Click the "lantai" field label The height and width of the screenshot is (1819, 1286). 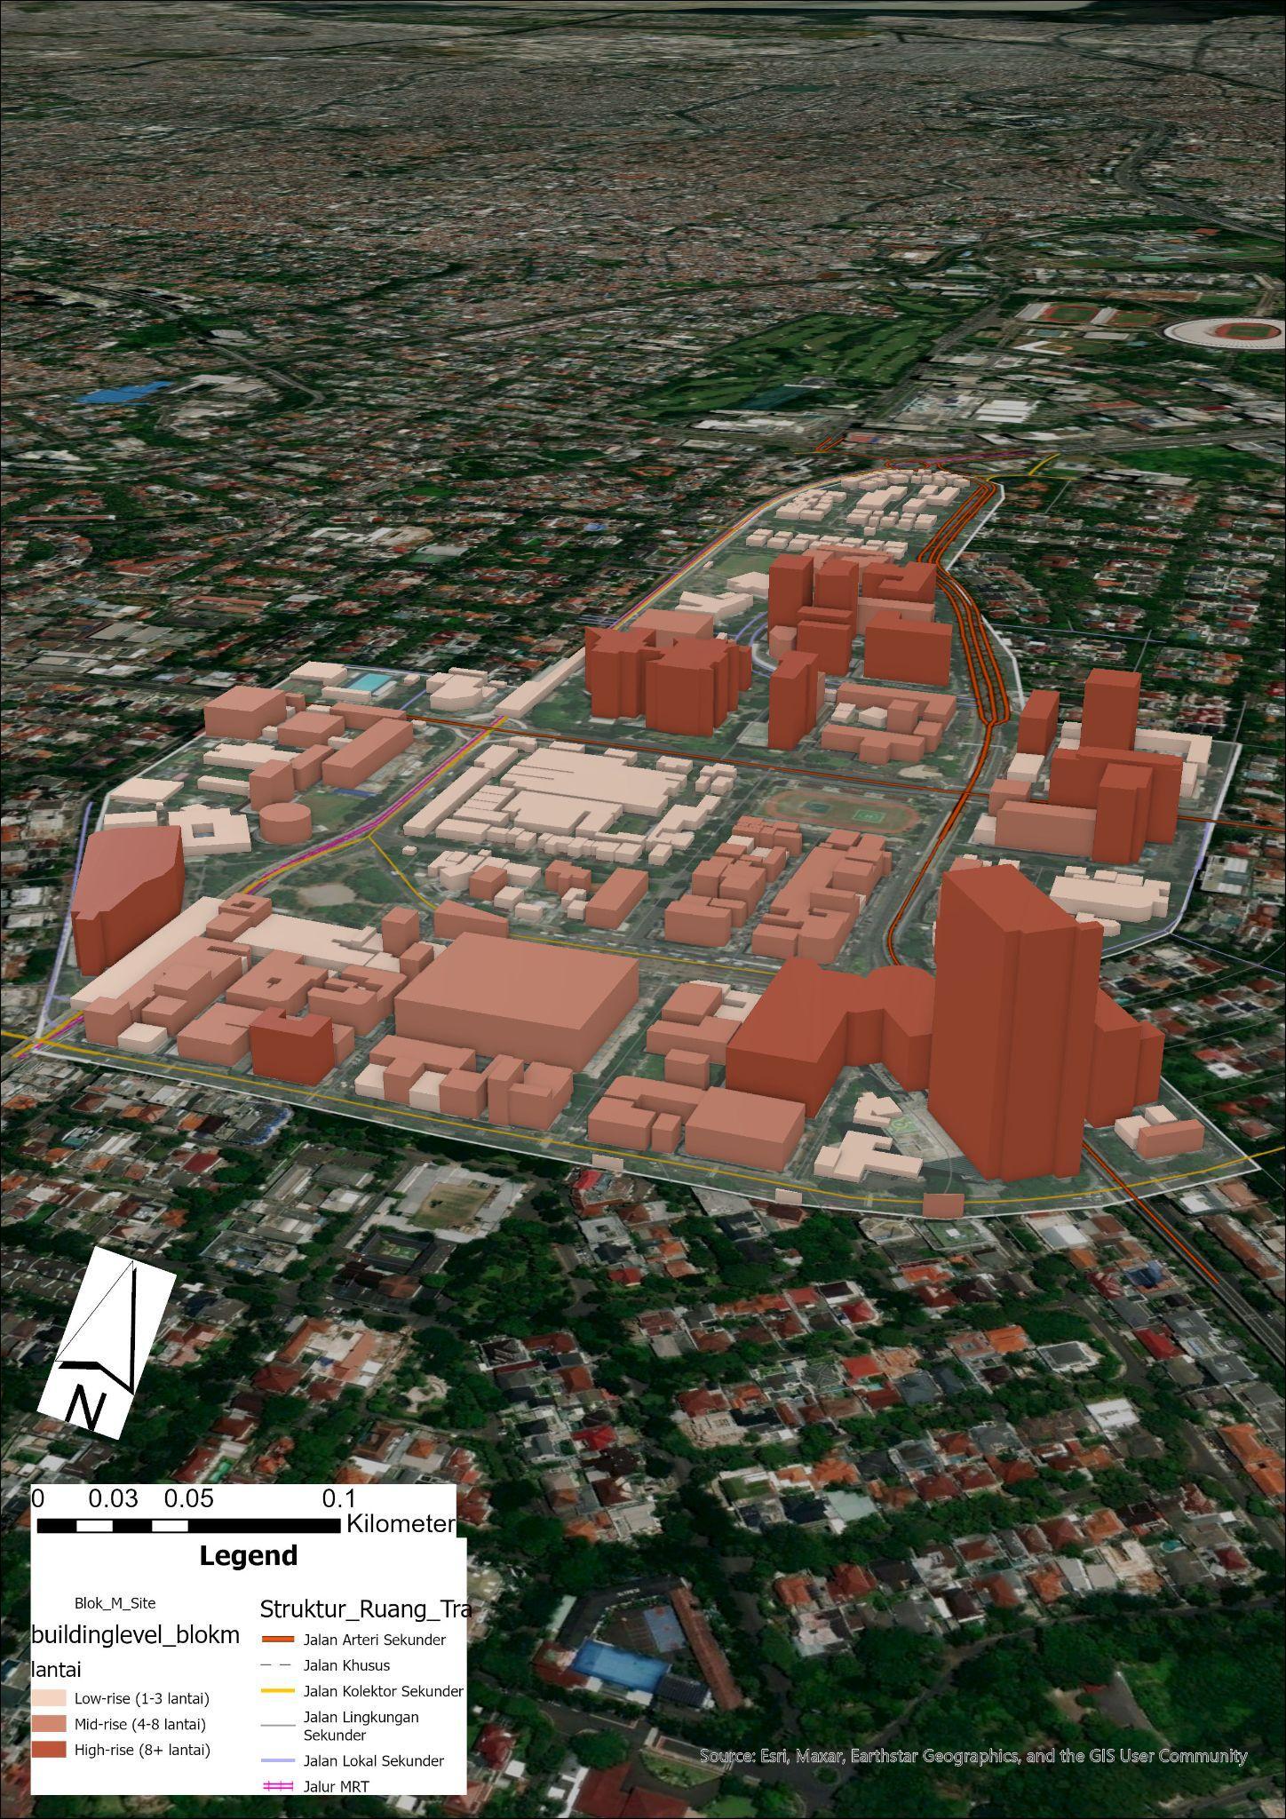[x=56, y=1669]
